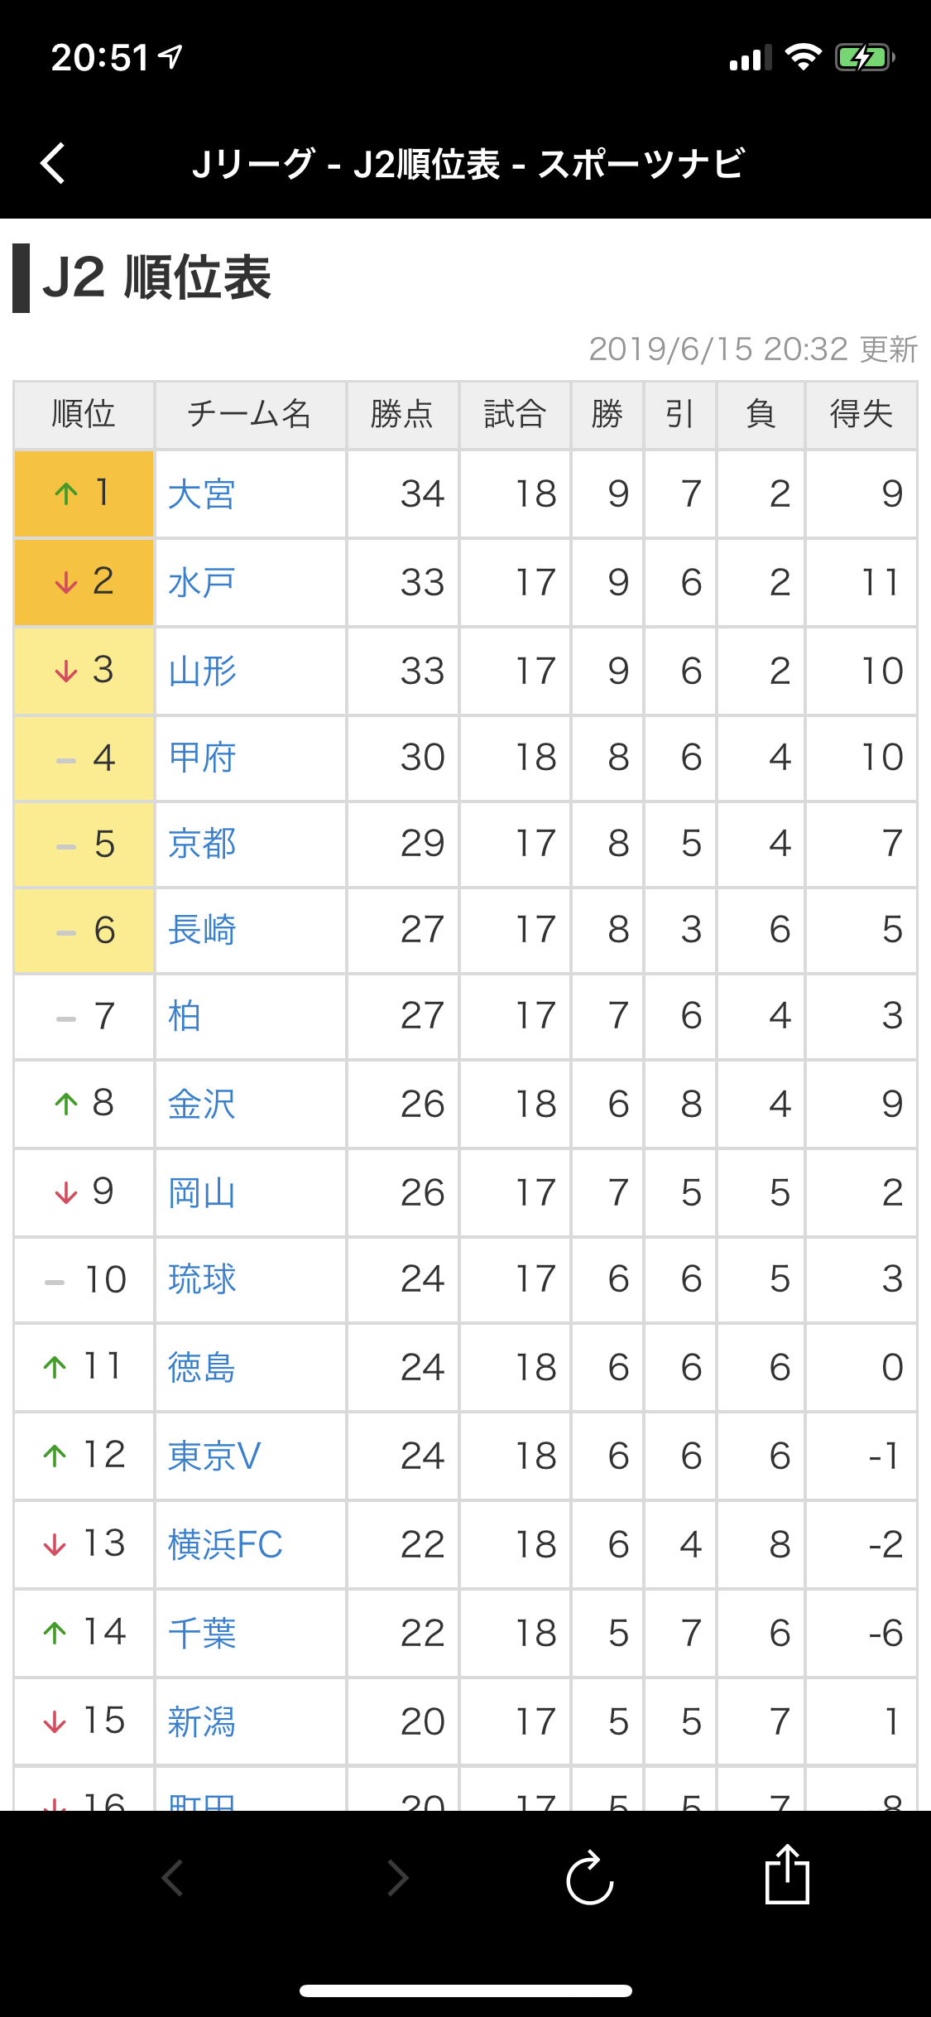This screenshot has width=931, height=2017.
Task: Tap the back arrow in header
Action: tap(53, 162)
